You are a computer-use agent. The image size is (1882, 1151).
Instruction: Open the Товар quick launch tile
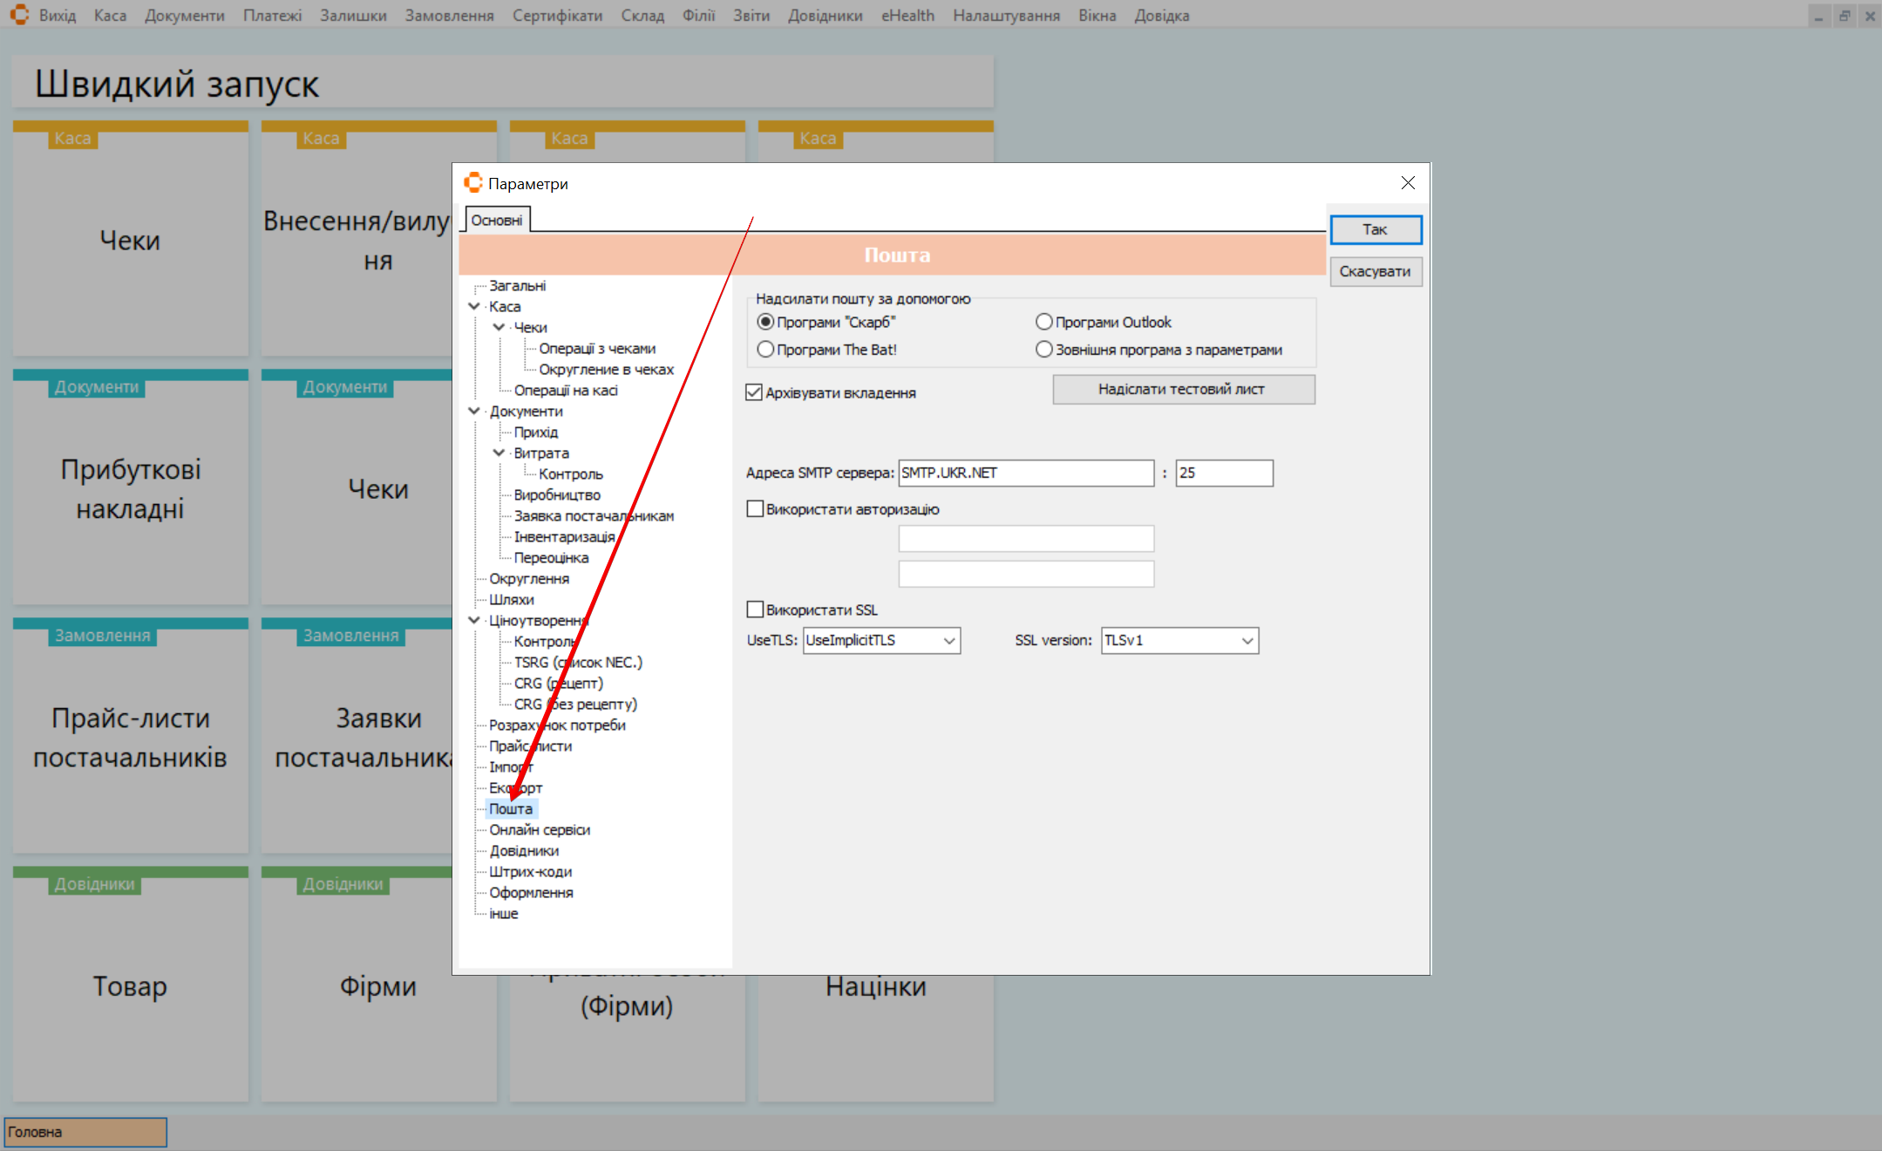(130, 986)
